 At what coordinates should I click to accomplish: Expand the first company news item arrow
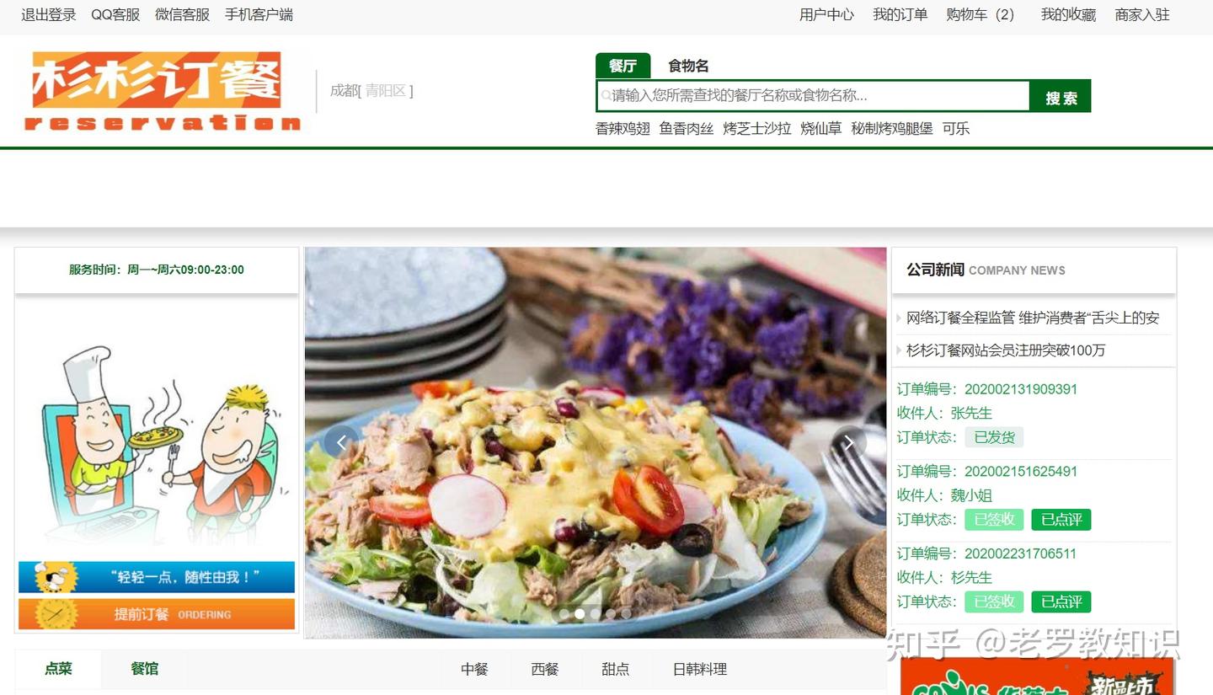pyautogui.click(x=899, y=318)
